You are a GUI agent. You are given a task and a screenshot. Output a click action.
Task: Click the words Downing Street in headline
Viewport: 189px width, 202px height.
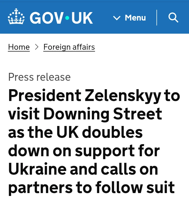(x=103, y=114)
